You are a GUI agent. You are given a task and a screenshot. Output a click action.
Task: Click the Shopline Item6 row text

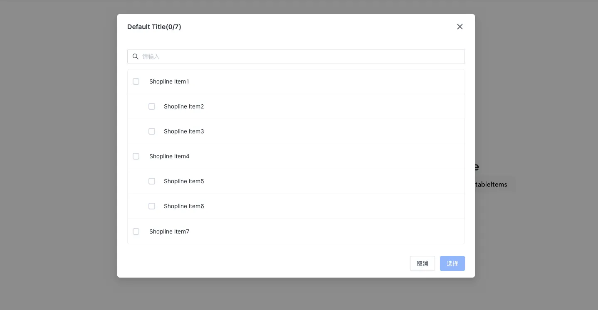(x=184, y=206)
